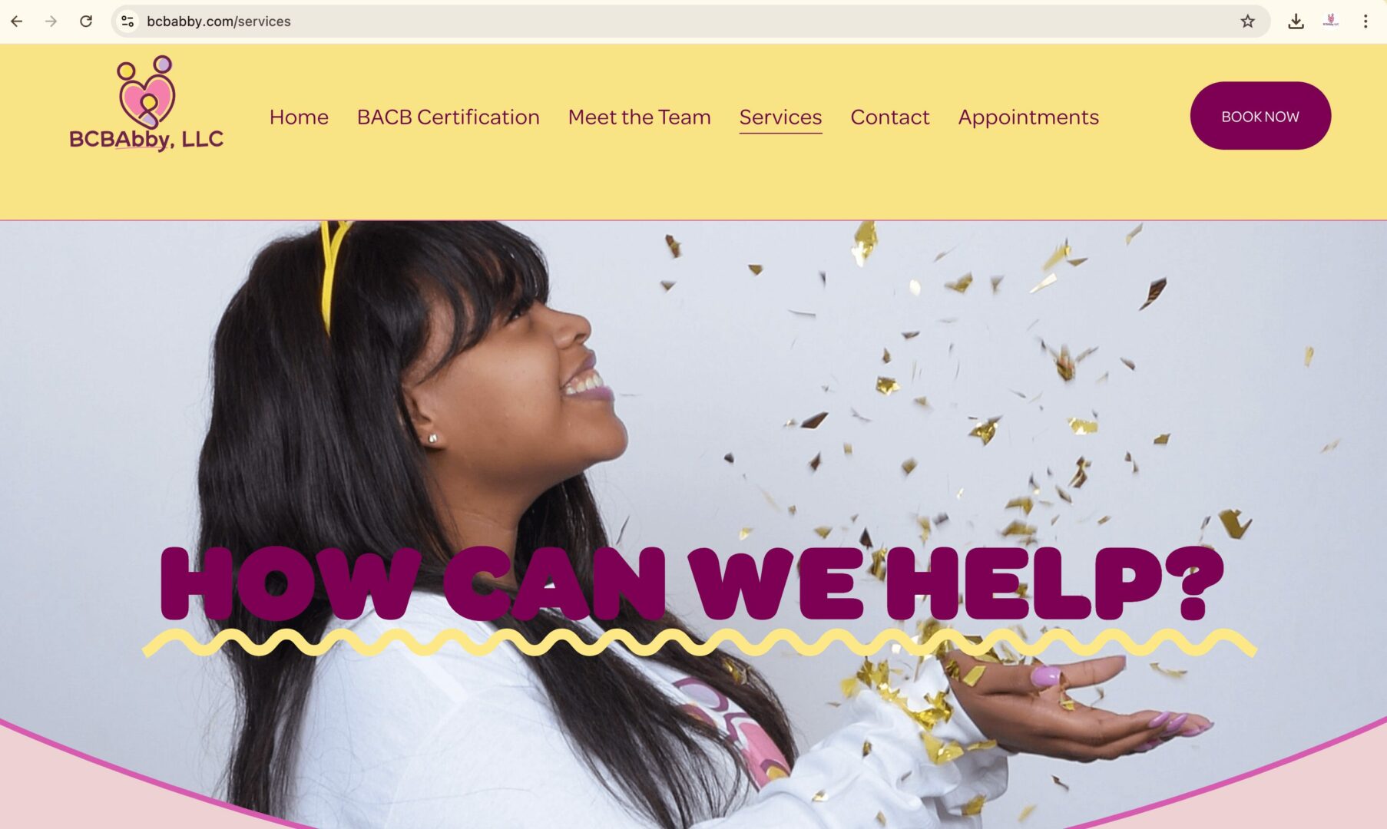Go to the Home page
The width and height of the screenshot is (1387, 829).
pos(299,117)
